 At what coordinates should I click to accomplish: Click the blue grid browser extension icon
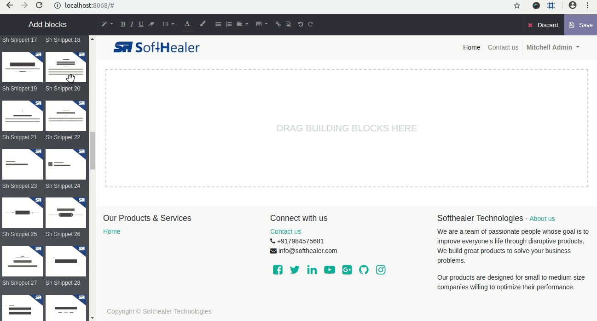coord(551,6)
